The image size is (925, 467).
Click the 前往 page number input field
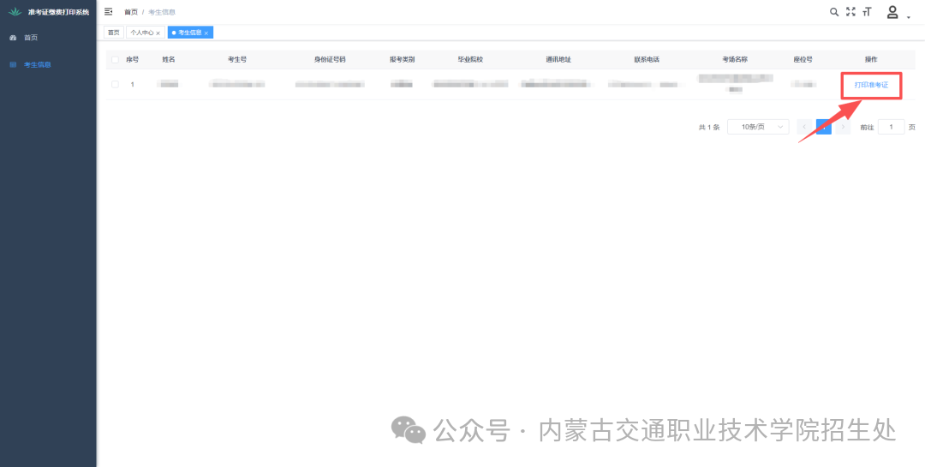[x=891, y=127]
